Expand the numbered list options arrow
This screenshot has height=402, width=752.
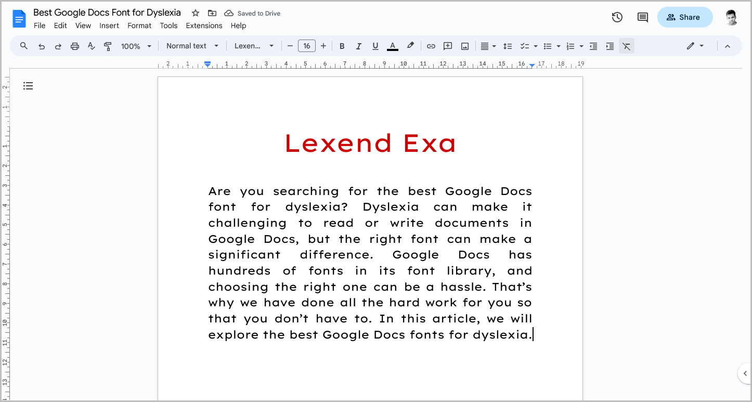tap(581, 46)
